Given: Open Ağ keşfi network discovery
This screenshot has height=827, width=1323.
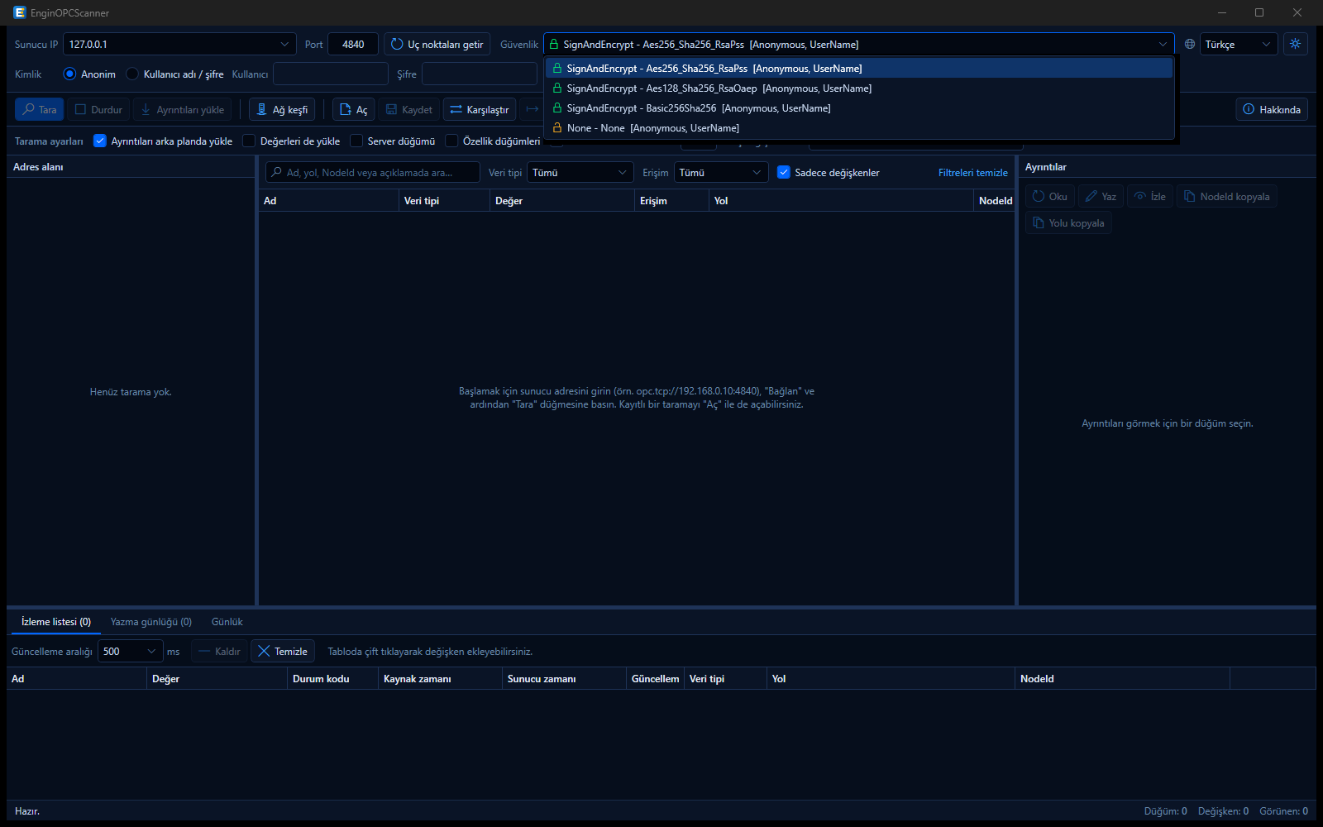Looking at the screenshot, I should [x=282, y=109].
